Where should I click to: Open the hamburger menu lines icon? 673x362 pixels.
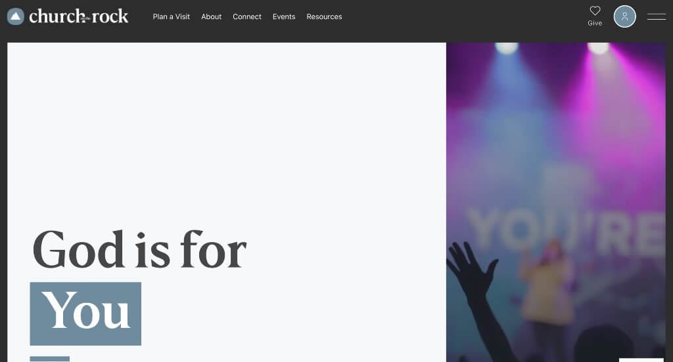click(657, 16)
